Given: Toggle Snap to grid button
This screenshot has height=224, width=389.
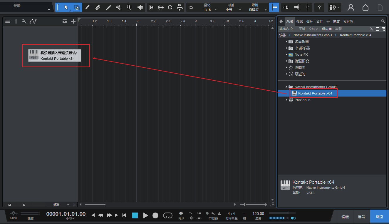Looking at the screenshot, I should (274, 7).
